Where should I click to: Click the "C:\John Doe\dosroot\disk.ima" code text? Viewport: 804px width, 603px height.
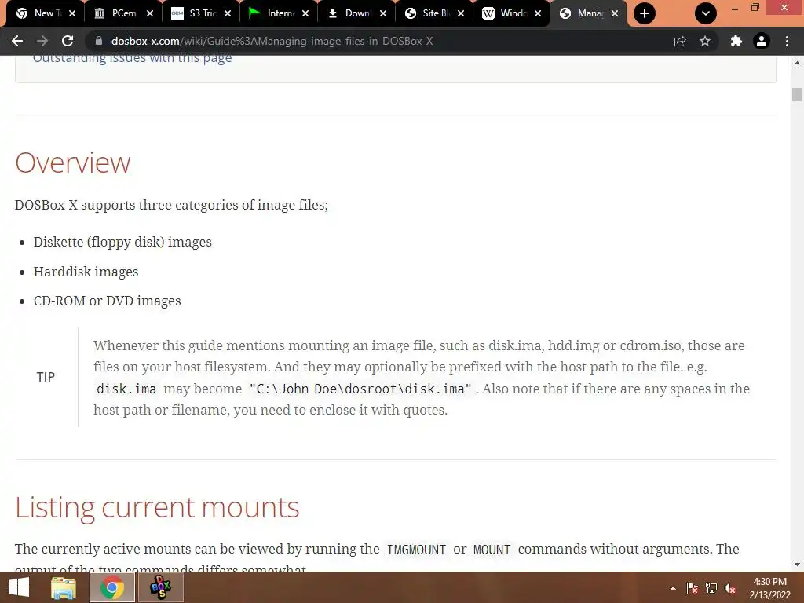360,389
